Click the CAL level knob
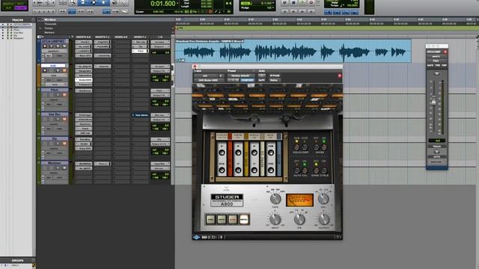 point(323,199)
